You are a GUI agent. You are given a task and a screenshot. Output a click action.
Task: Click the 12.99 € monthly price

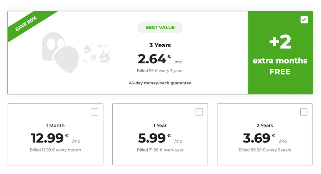coord(56,138)
